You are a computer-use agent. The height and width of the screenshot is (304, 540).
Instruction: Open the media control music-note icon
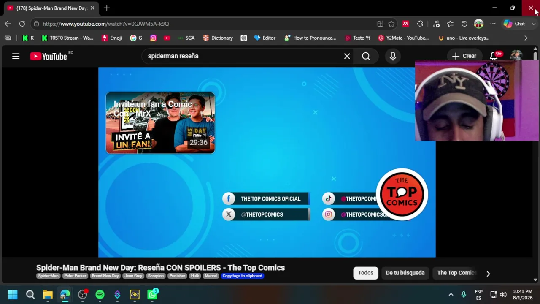point(436,24)
